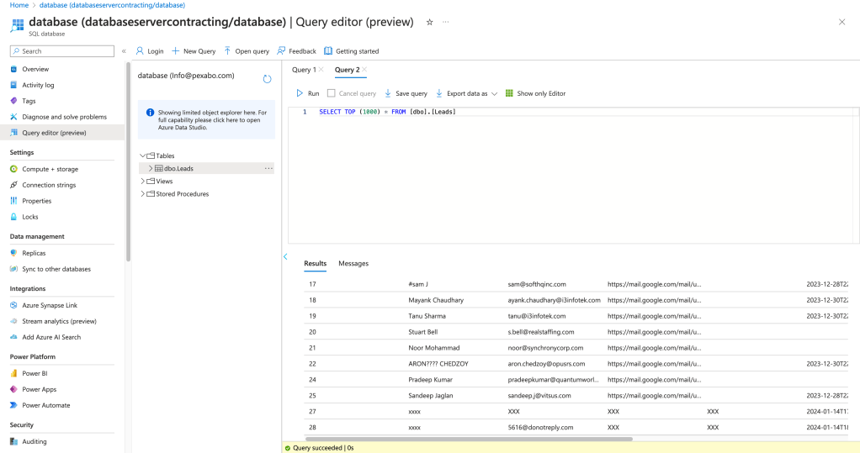This screenshot has height=453, width=860.
Task: Switch to the Results tab
Action: coord(316,263)
